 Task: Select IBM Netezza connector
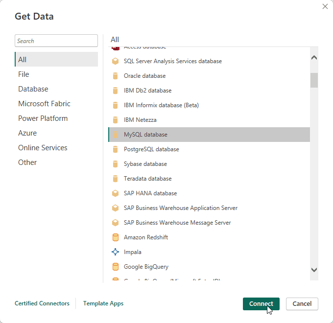click(x=209, y=120)
